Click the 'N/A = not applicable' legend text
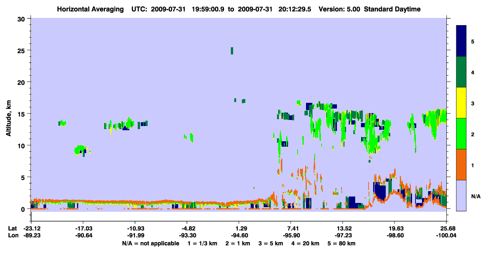Image resolution: width=496 pixels, height=254 pixels. (150, 243)
